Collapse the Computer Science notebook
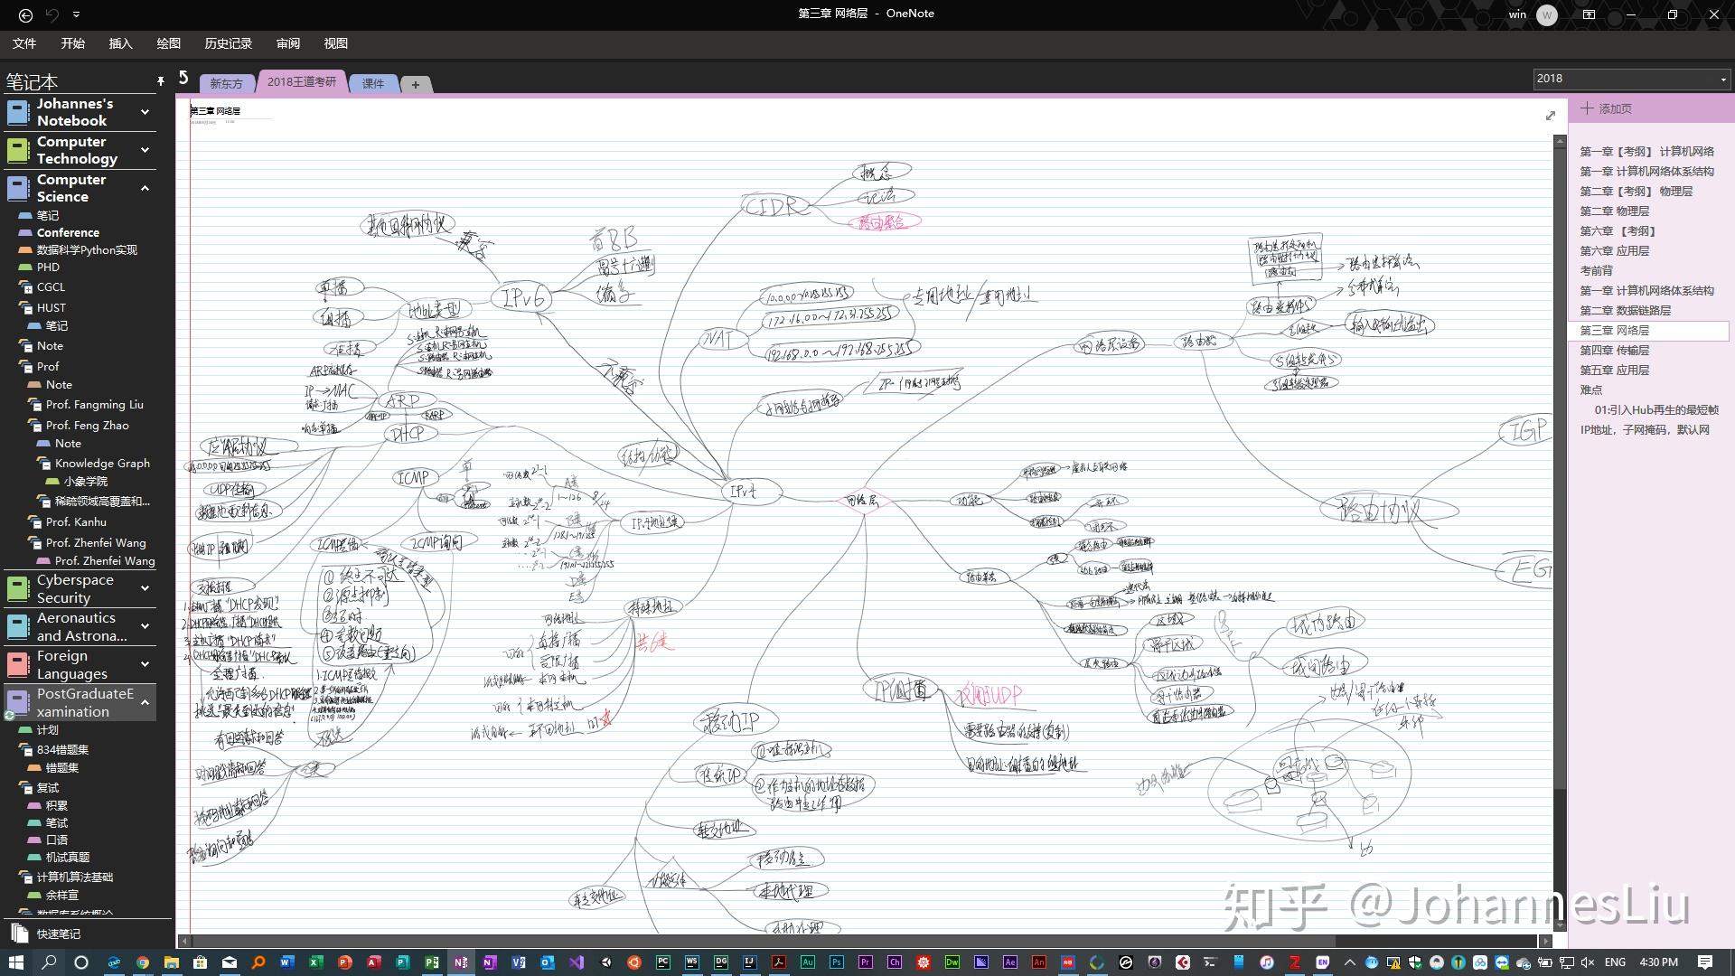The width and height of the screenshot is (1735, 976). 145,188
